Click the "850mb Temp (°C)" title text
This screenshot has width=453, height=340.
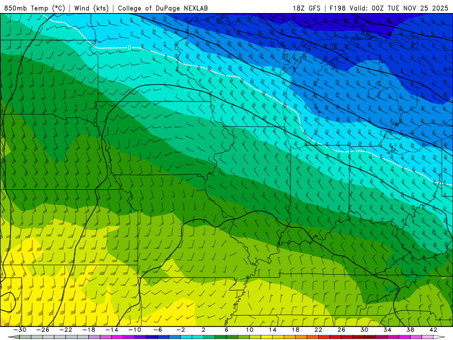point(35,8)
